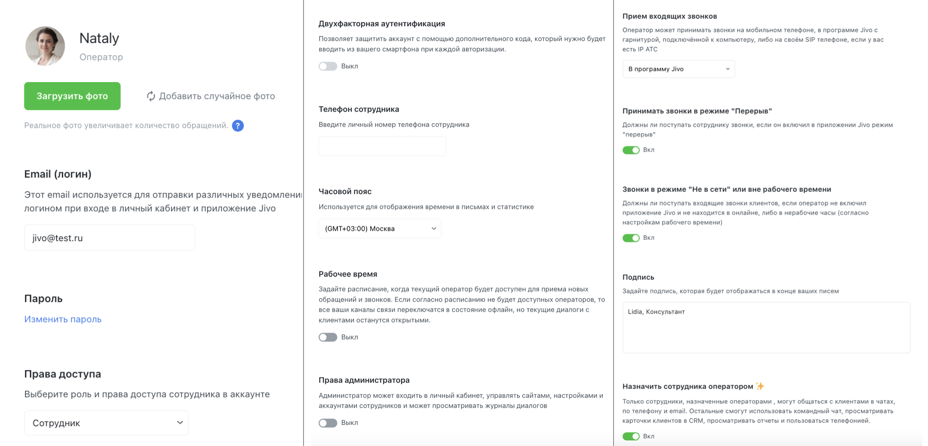This screenshot has height=446, width=928.
Task: Toggle administrator rights off switch
Action: click(328, 422)
